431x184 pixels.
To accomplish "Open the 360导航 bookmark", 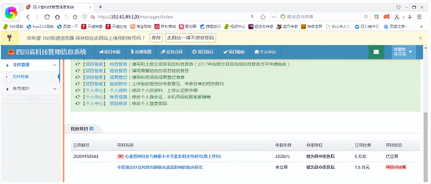I will click(14, 26).
